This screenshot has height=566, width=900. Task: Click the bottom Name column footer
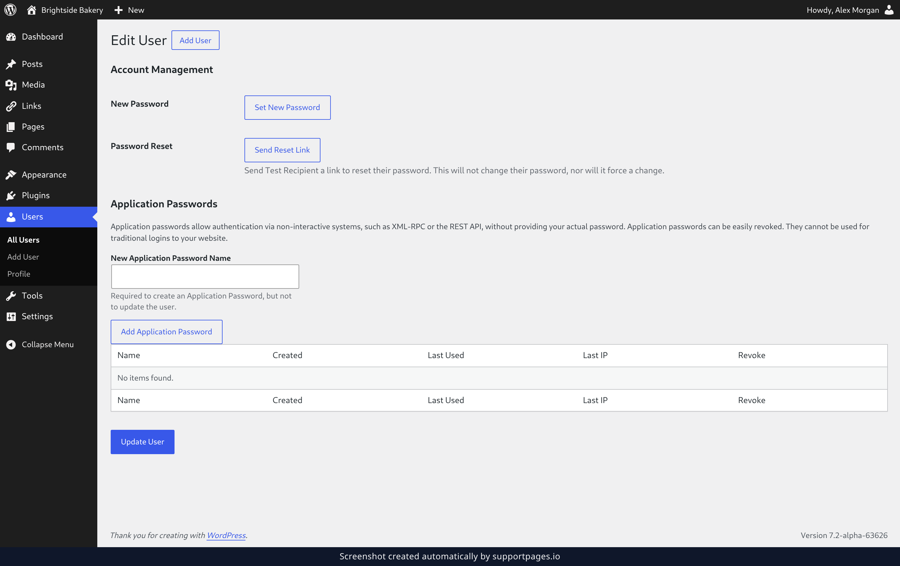[x=129, y=400]
